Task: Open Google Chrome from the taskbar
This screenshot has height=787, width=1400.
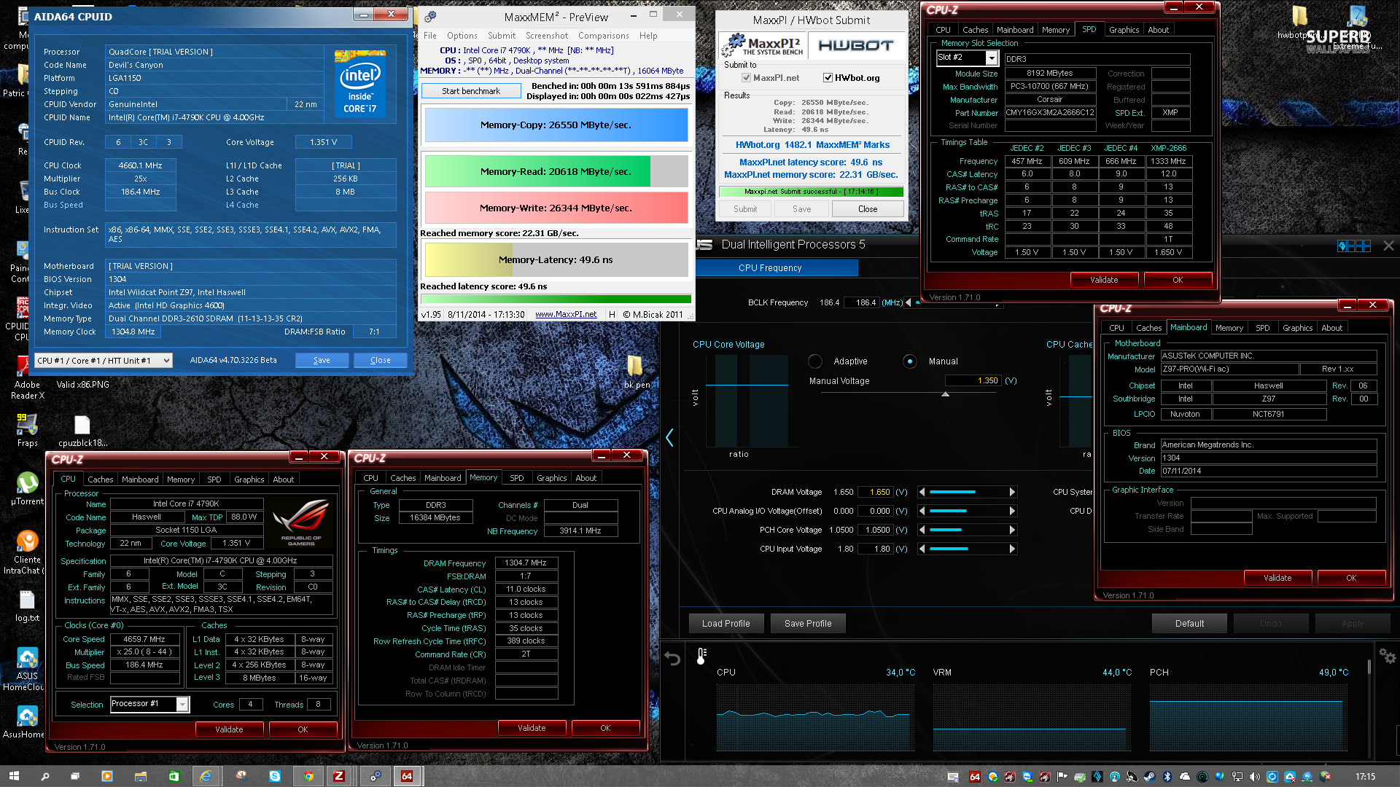Action: pos(308,776)
